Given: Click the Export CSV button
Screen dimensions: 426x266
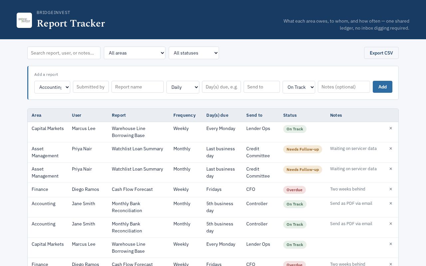Looking at the screenshot, I should click(381, 53).
